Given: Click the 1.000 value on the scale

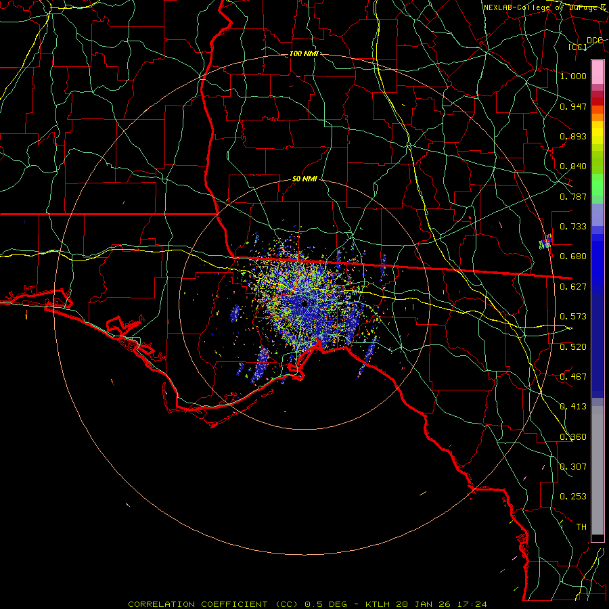Looking at the screenshot, I should 573,76.
